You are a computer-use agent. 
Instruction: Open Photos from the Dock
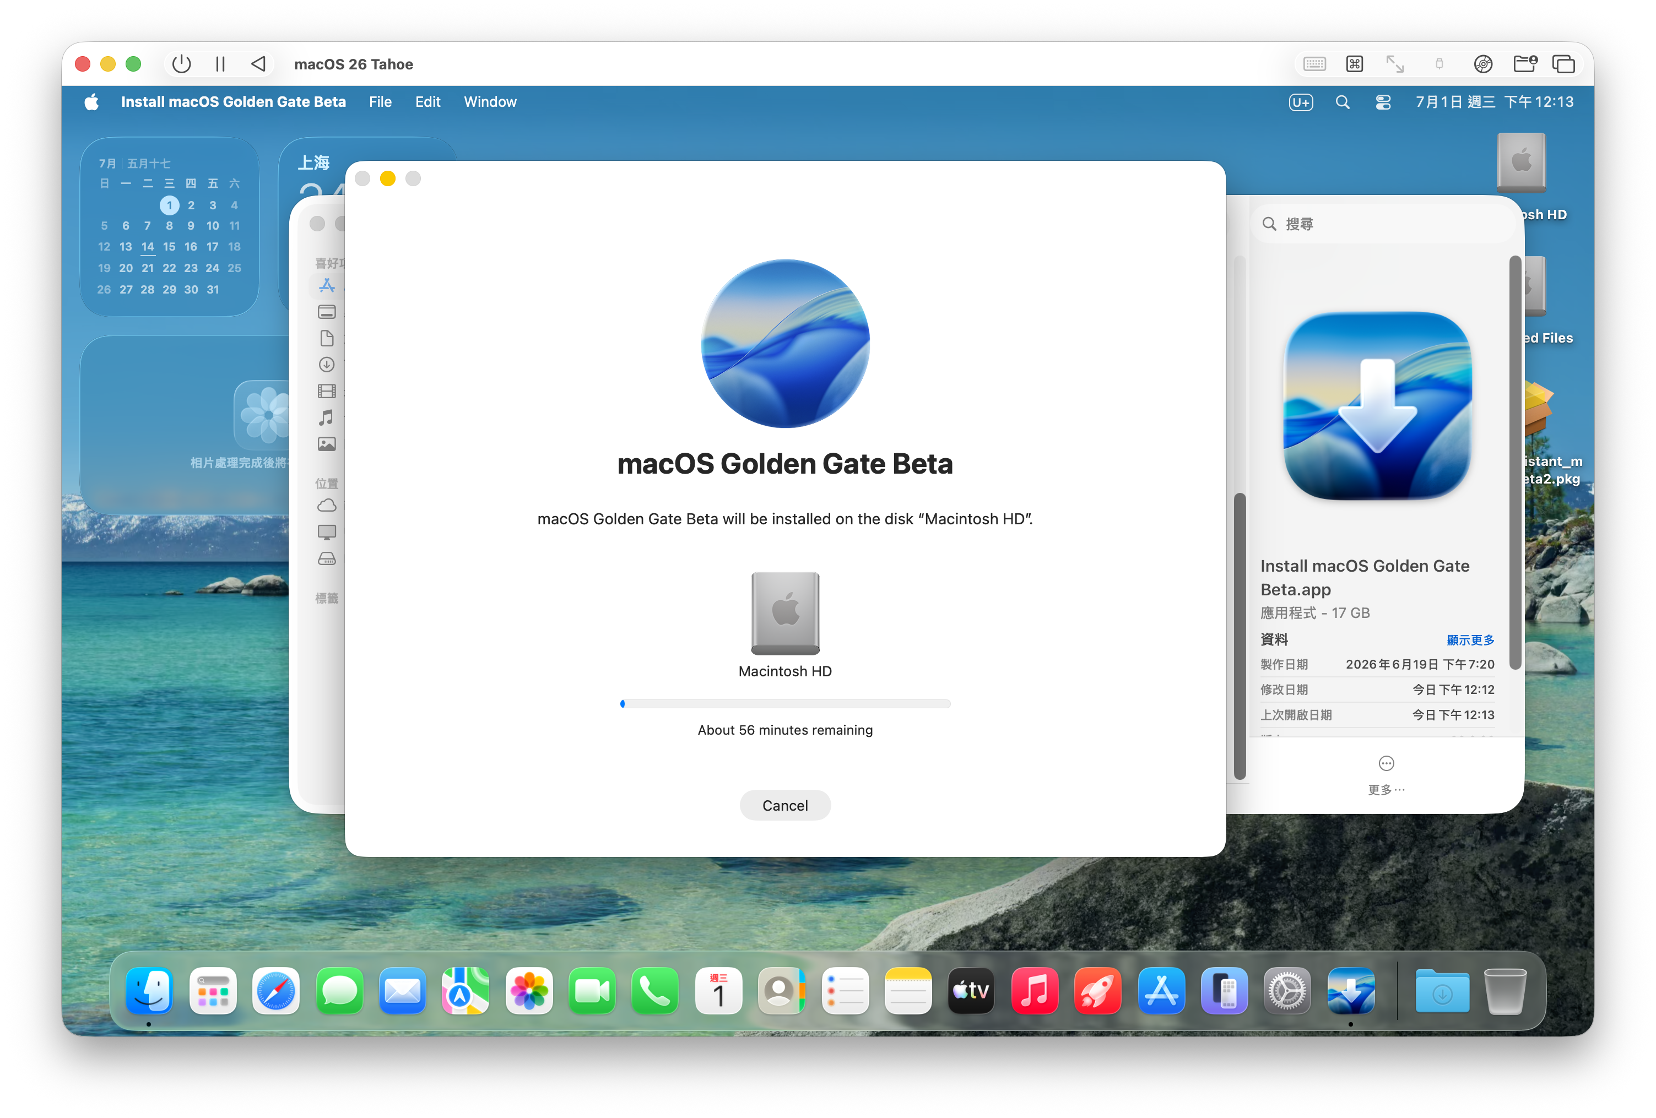pos(529,990)
